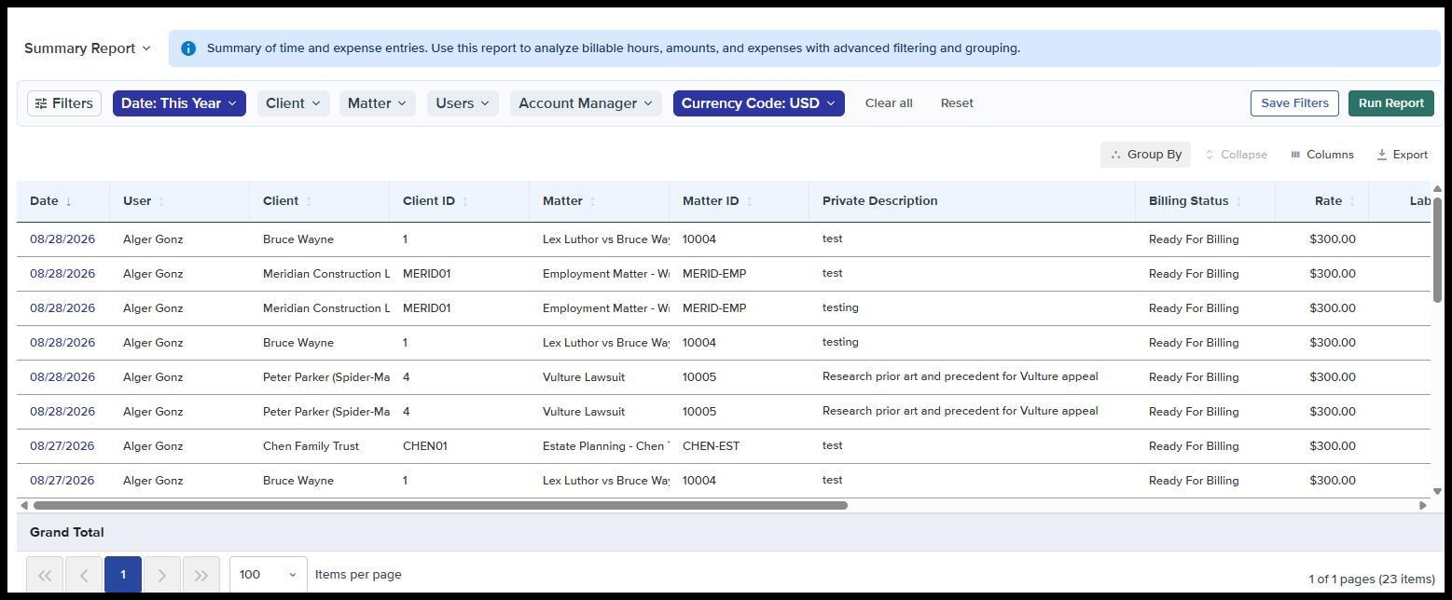Open the Group By menu
Screen dimensions: 1452x600
click(x=1145, y=155)
